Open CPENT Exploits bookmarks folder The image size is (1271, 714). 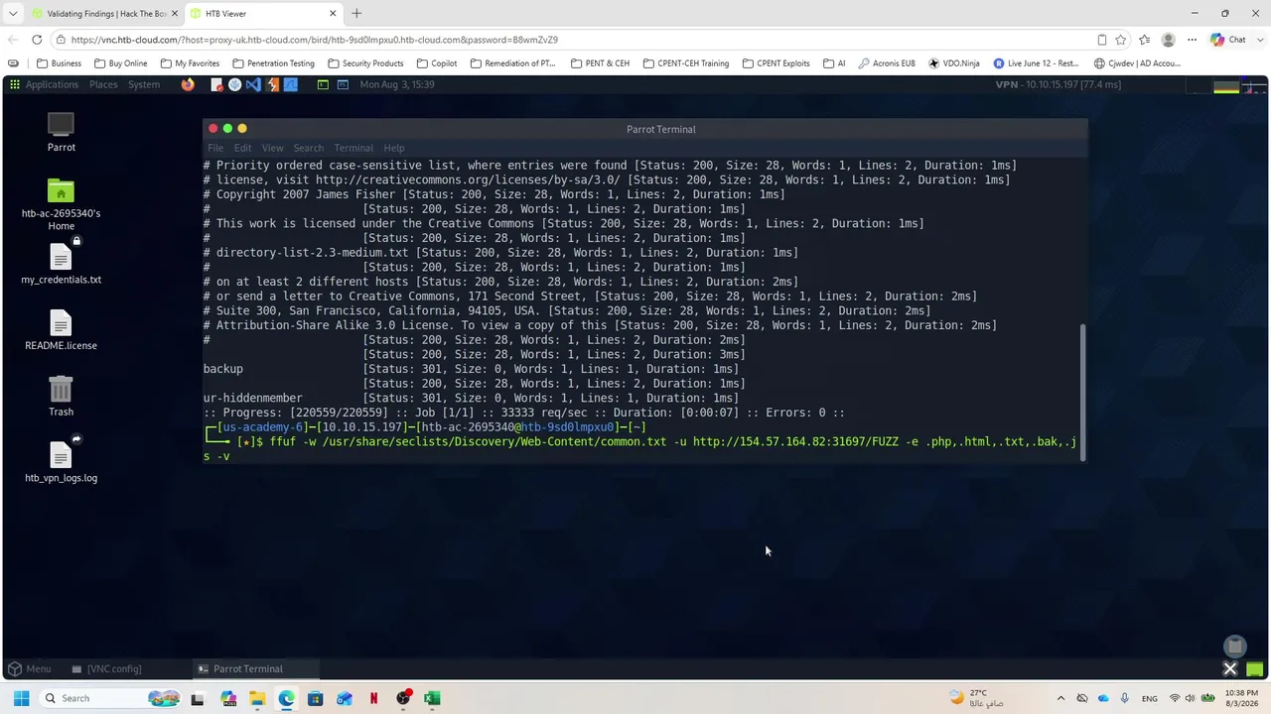pyautogui.click(x=776, y=63)
